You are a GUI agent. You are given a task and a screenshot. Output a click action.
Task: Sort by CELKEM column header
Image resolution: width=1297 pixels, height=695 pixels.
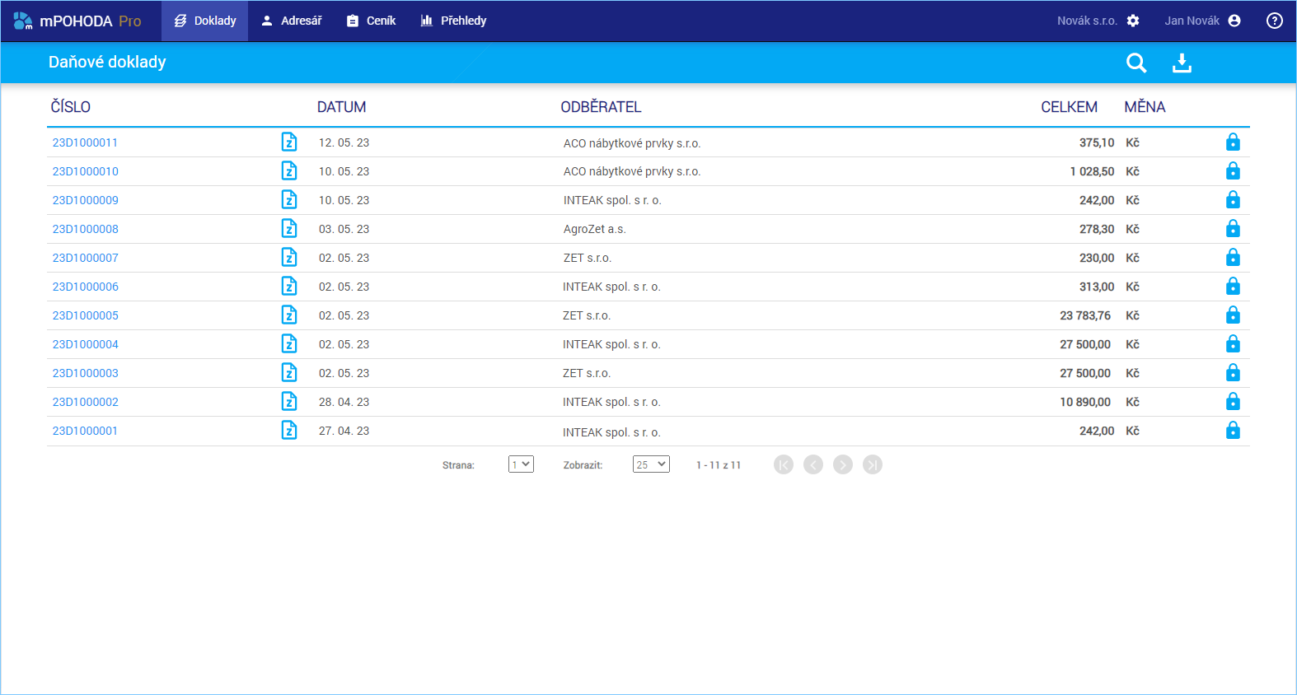click(x=1069, y=107)
